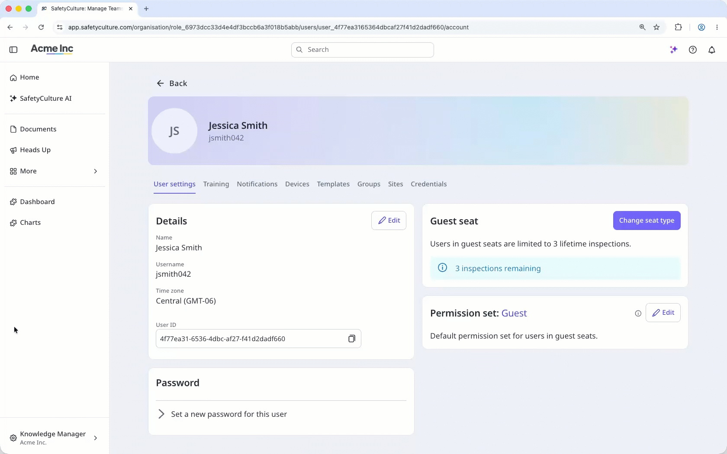Click the Central (GMT-06) time zone value

(186, 301)
